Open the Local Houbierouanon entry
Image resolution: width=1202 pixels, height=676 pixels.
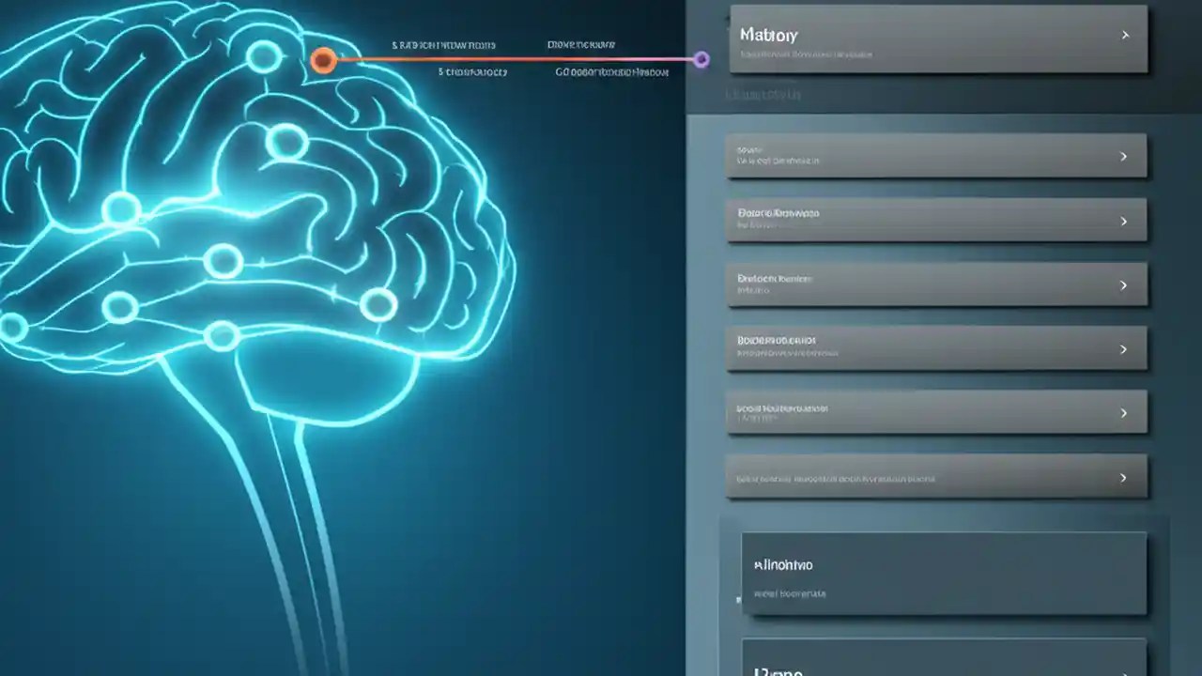click(x=936, y=412)
